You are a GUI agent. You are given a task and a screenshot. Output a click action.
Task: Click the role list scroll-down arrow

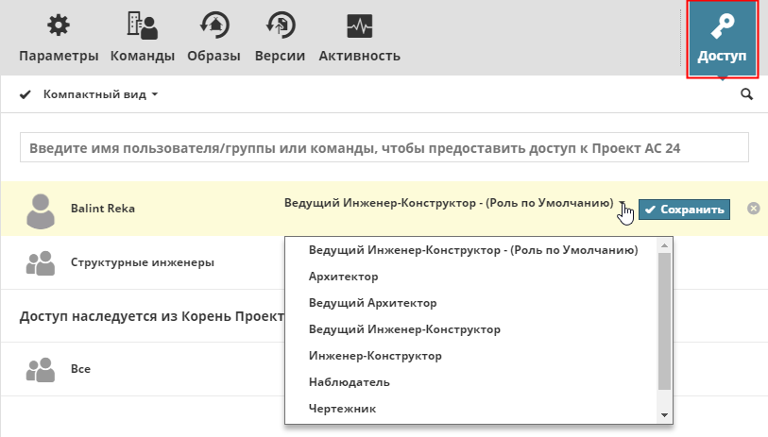point(664,415)
